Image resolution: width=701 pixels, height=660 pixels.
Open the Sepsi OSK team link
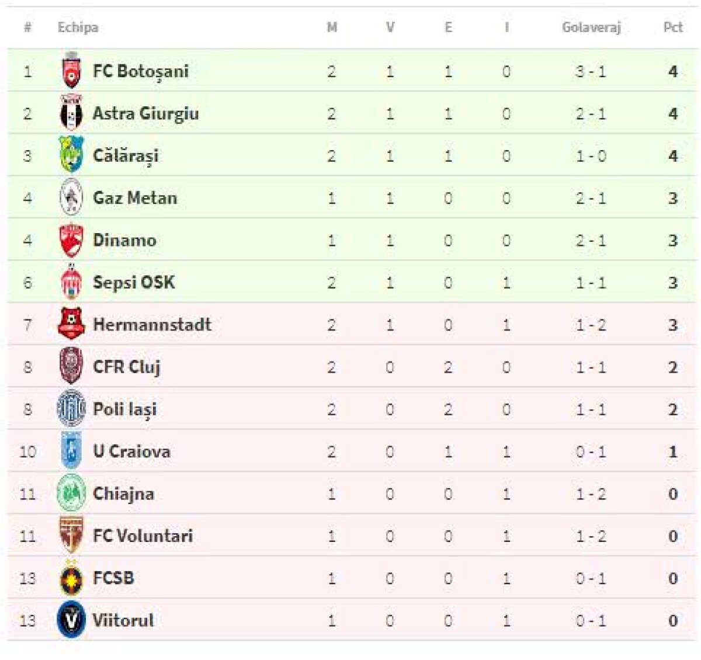(x=134, y=282)
